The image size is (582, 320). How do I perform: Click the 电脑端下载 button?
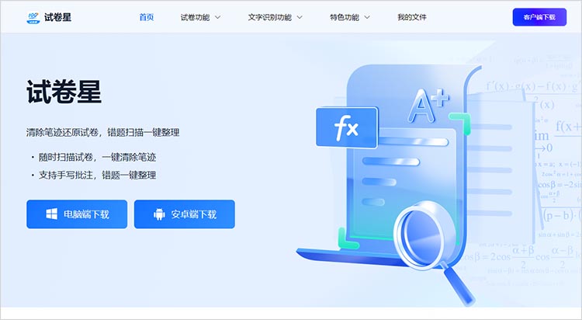(77, 214)
